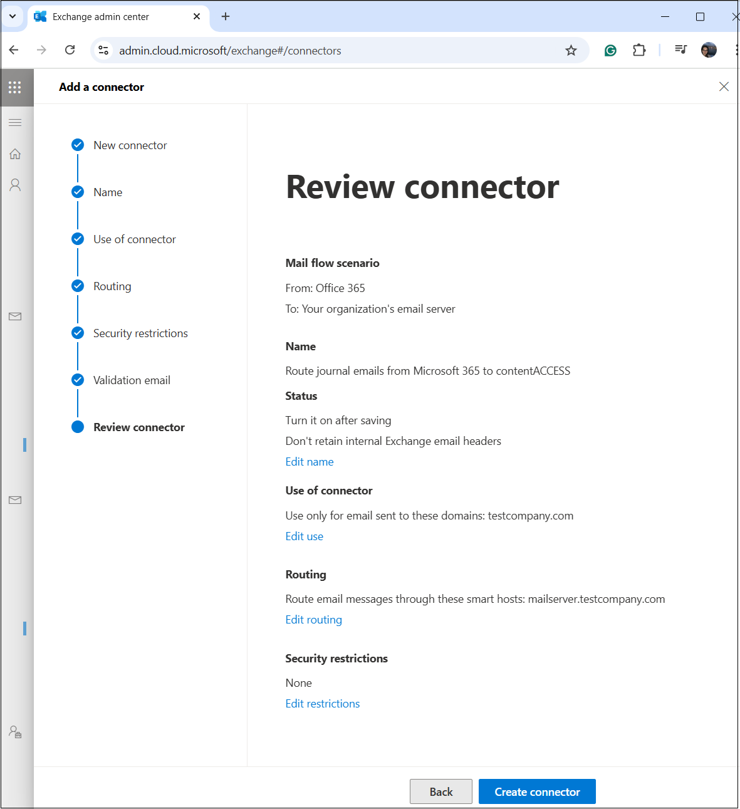
Task: Jump to Validation email step
Action: click(132, 380)
